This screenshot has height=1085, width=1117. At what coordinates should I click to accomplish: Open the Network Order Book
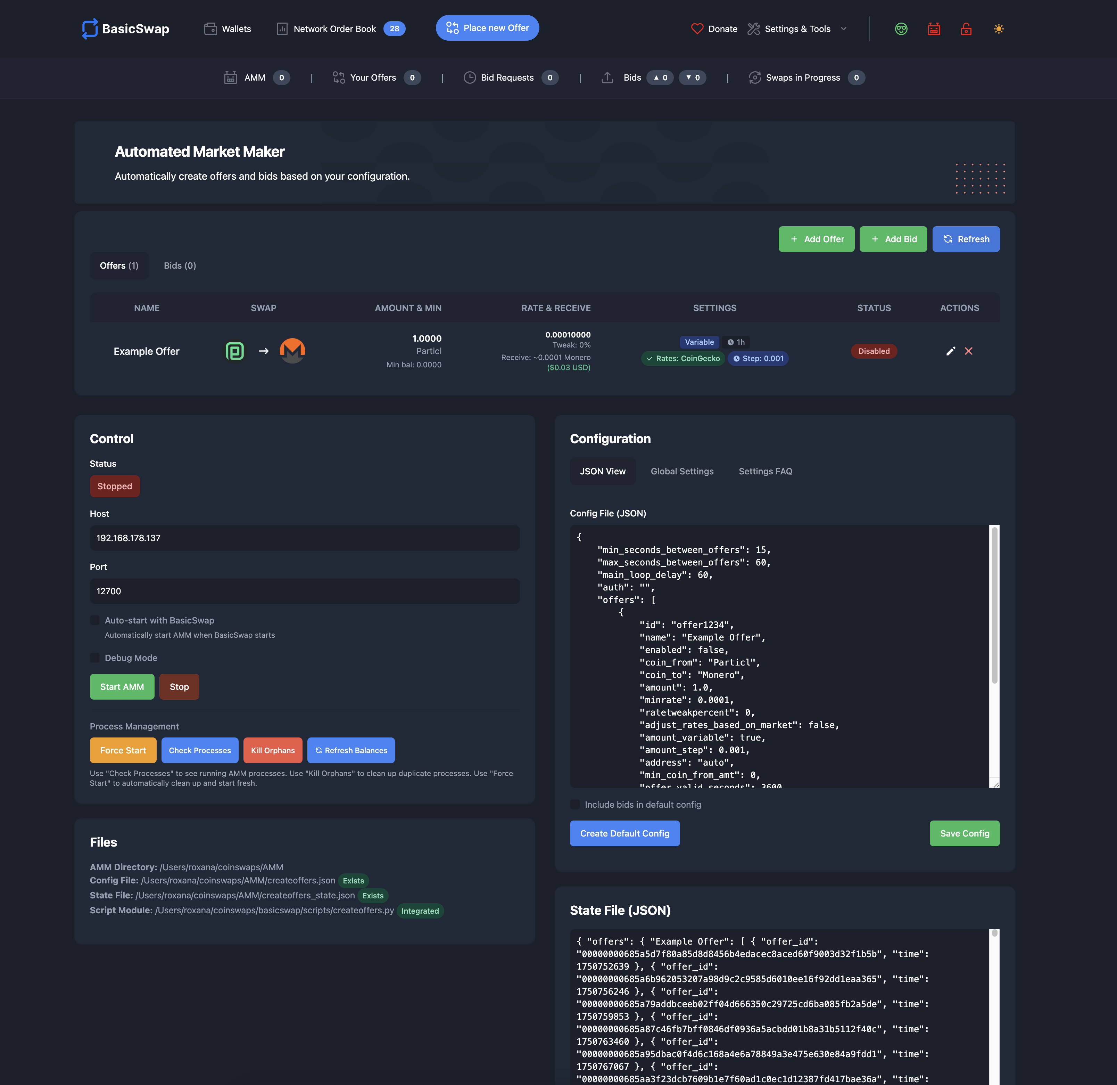pyautogui.click(x=334, y=28)
